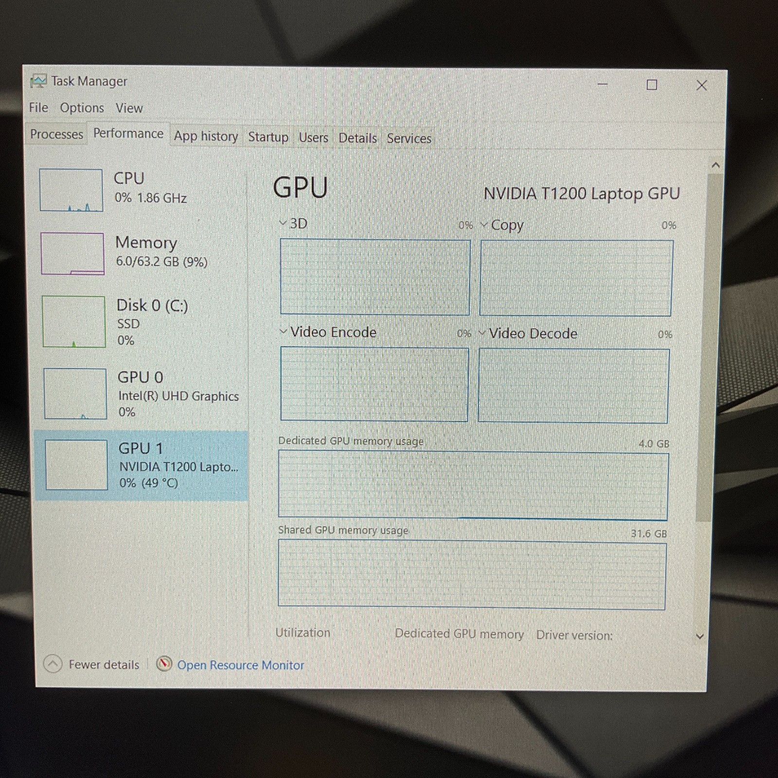Click the 'NVIDIA T1200 Laptop GPU' heading

click(582, 194)
